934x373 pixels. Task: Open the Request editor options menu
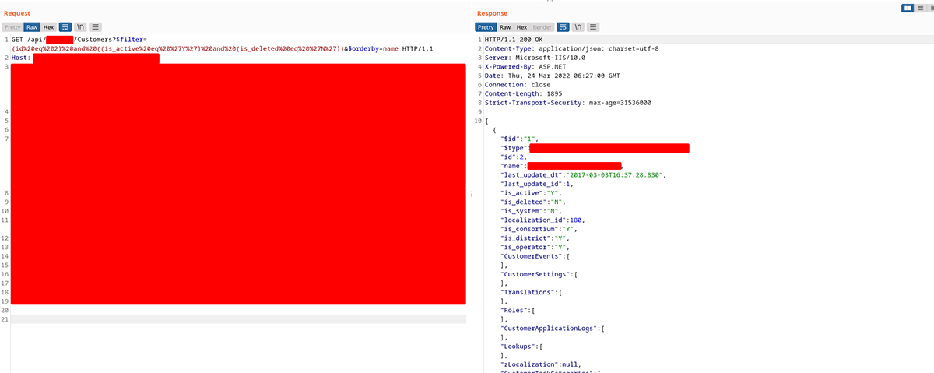95,26
